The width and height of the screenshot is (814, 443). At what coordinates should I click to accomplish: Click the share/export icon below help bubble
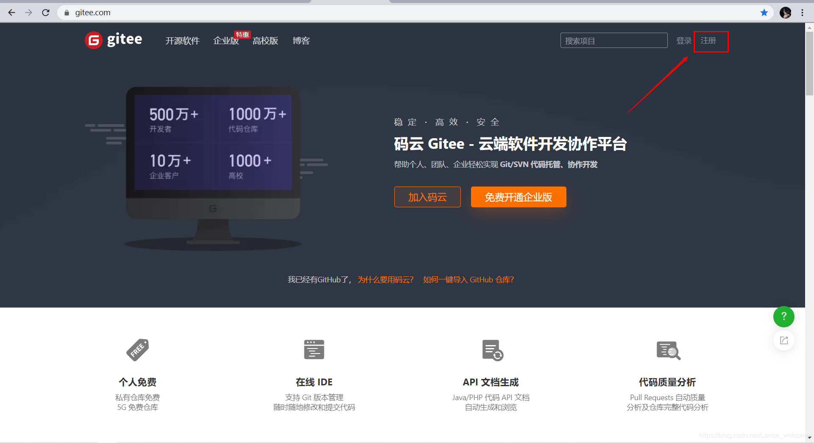[x=784, y=340]
